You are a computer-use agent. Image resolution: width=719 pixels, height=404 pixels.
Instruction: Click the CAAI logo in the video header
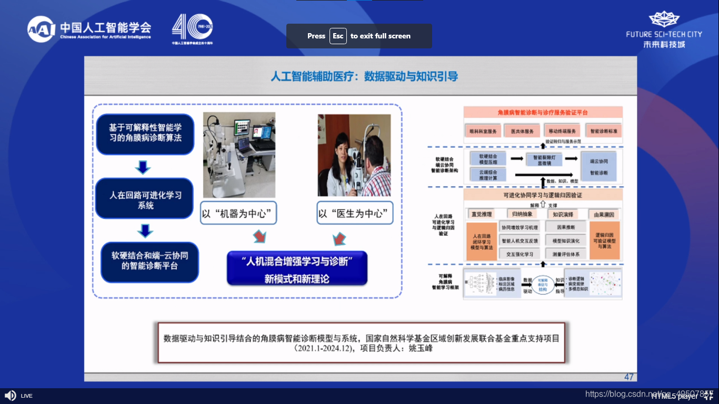point(89,29)
